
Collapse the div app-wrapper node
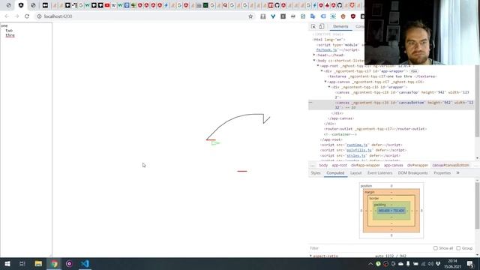click(322, 71)
